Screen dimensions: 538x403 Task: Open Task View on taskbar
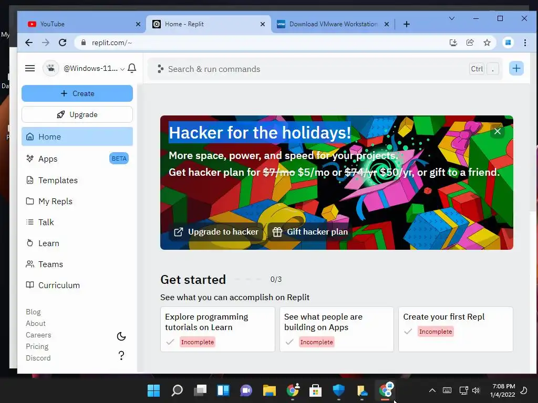tap(200, 390)
